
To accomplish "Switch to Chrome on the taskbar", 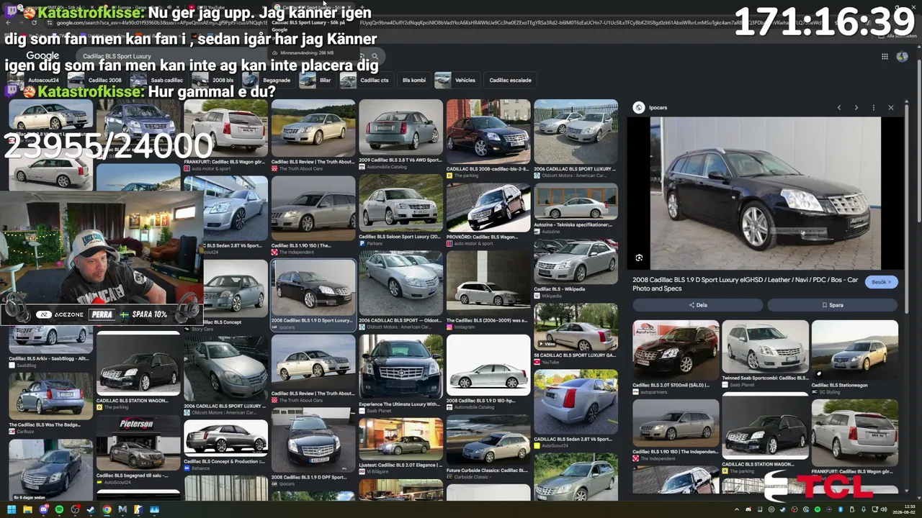I will (x=107, y=509).
